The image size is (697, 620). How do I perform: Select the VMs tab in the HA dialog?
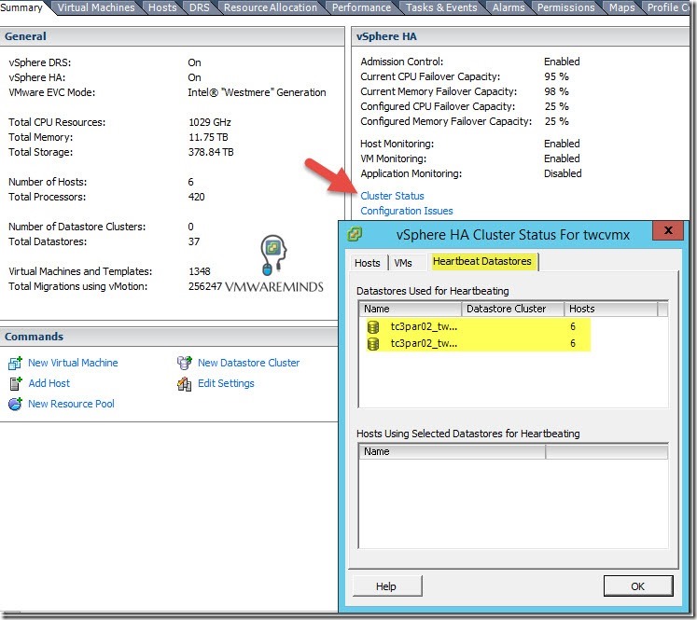[403, 263]
